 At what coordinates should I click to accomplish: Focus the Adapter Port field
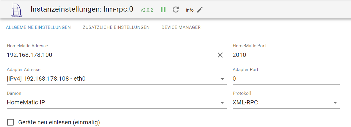pos(285,79)
